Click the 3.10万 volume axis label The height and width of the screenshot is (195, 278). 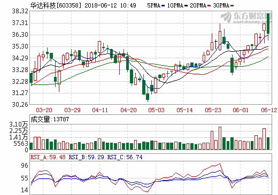pyautogui.click(x=19, y=124)
